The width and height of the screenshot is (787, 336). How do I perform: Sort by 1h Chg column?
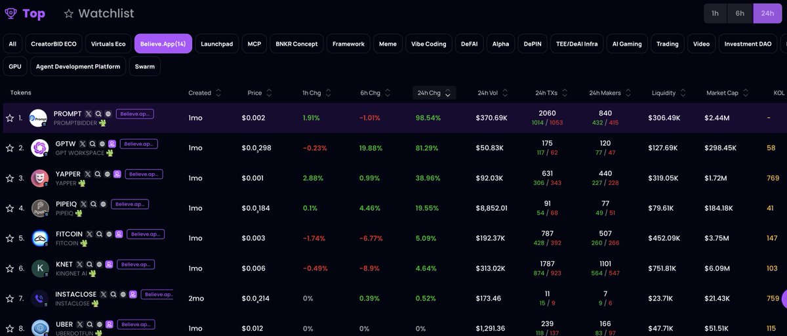[x=317, y=93]
